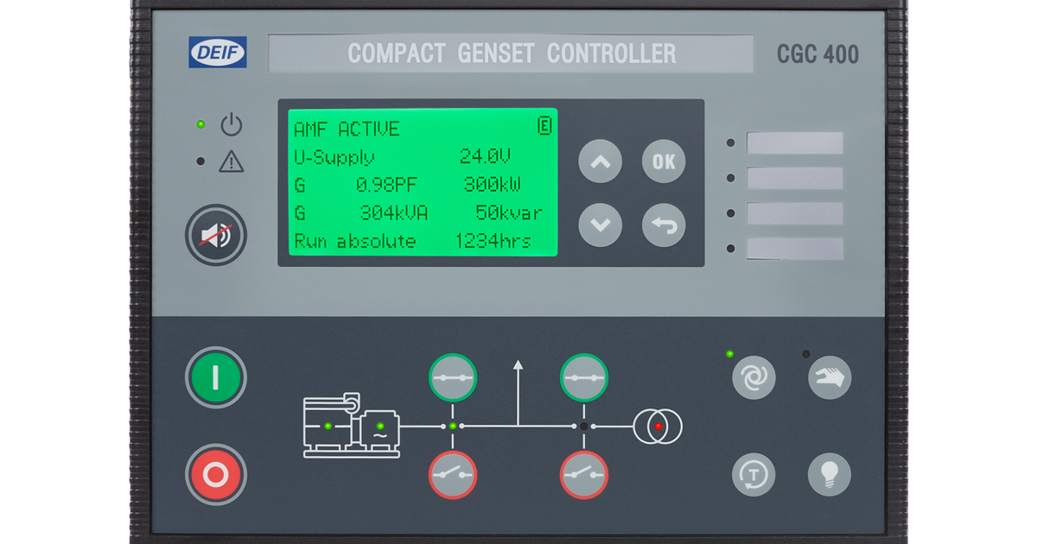This screenshot has width=1037, height=544.
Task: Close the generator breaker with green button
Action: [453, 377]
